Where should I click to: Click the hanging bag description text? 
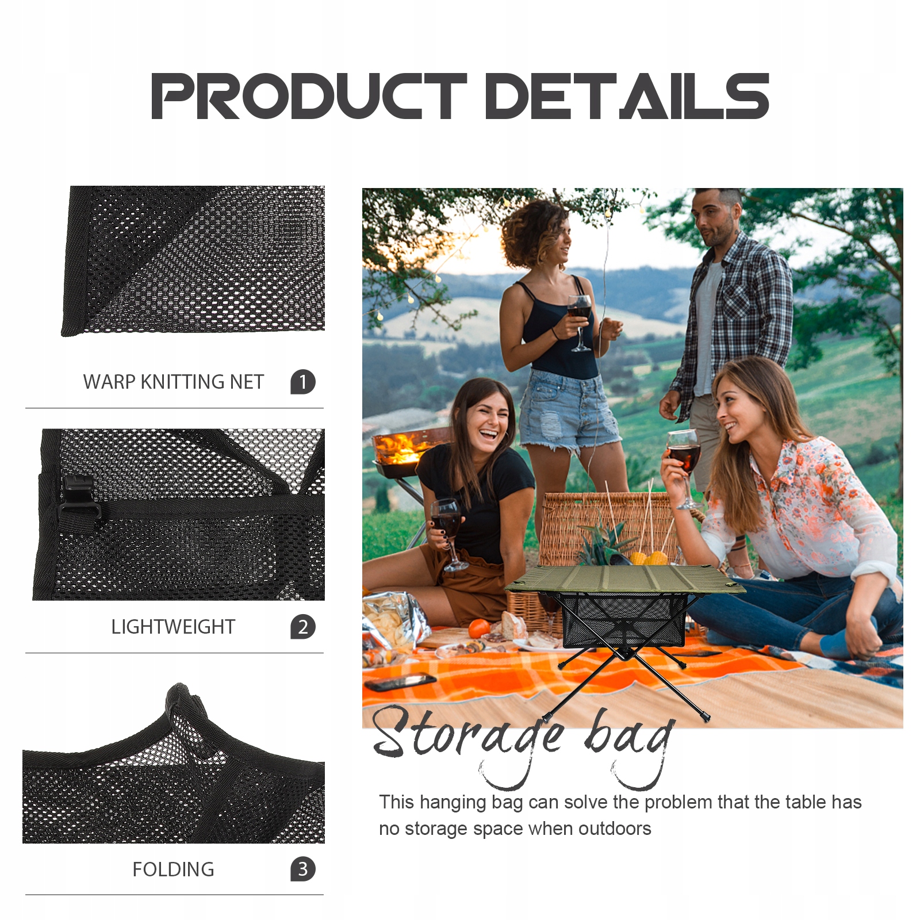(620, 815)
